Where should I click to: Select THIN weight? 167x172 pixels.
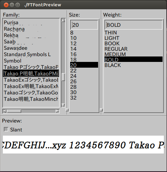(133, 33)
